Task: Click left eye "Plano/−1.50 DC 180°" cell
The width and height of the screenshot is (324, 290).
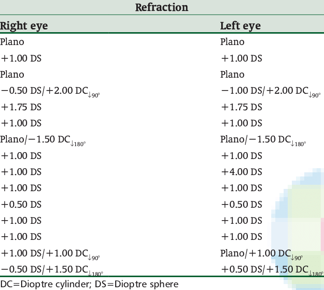Action: click(x=263, y=140)
